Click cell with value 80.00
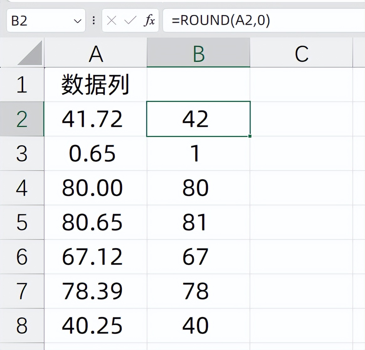 (96, 188)
